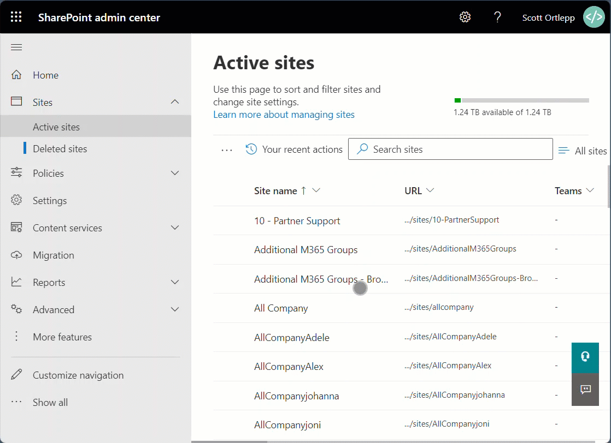611x443 pixels.
Task: Click the vertical scrollbar of sites list
Action: tap(609, 187)
